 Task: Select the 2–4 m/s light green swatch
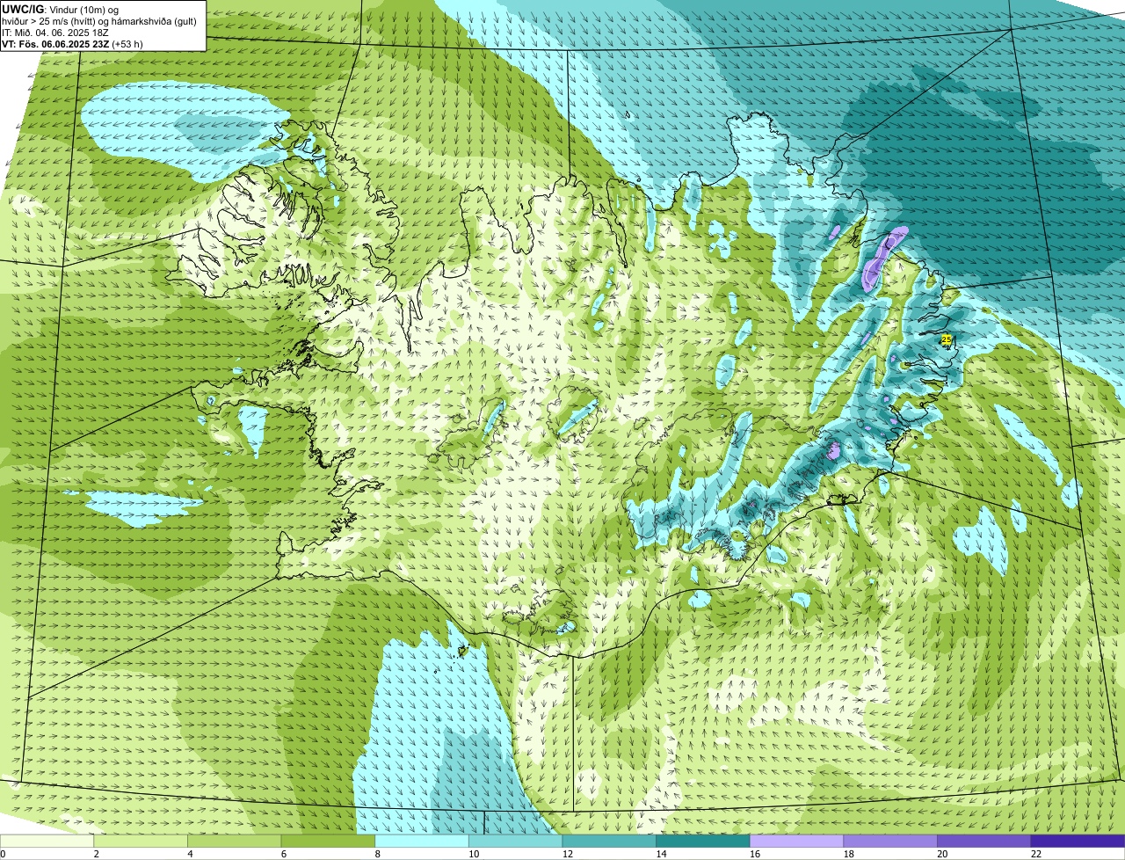click(x=141, y=841)
